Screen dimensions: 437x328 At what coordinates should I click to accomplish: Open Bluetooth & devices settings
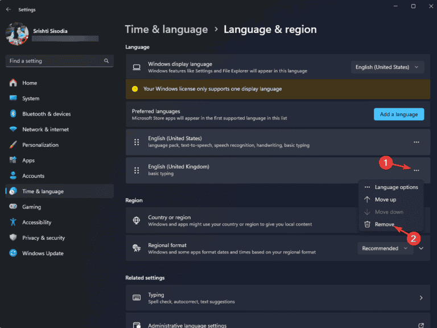tap(59, 114)
